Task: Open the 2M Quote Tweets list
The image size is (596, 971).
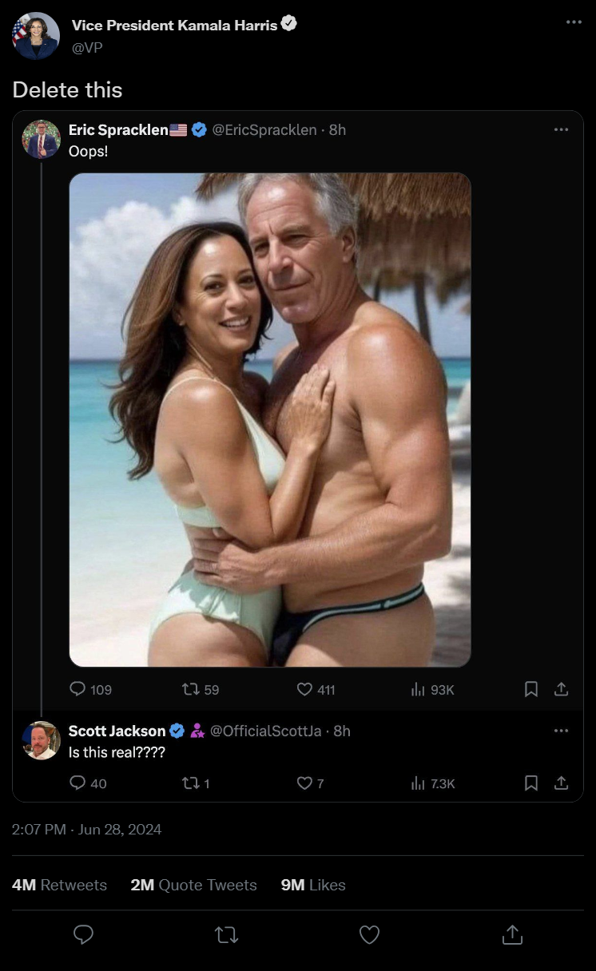Action: 193,885
